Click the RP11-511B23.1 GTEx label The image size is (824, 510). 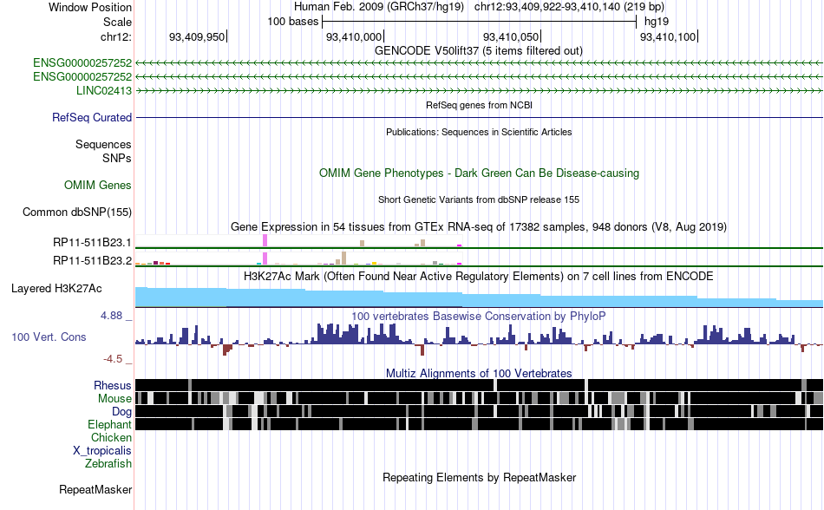pos(93,243)
